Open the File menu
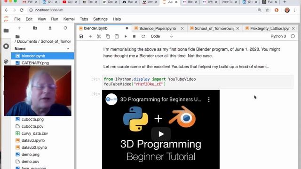The width and height of the screenshot is (301, 169). [x=17, y=19]
